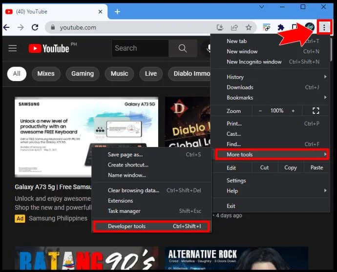337x272 pixels.
Task: Expand the History submenu
Action: (x=271, y=77)
